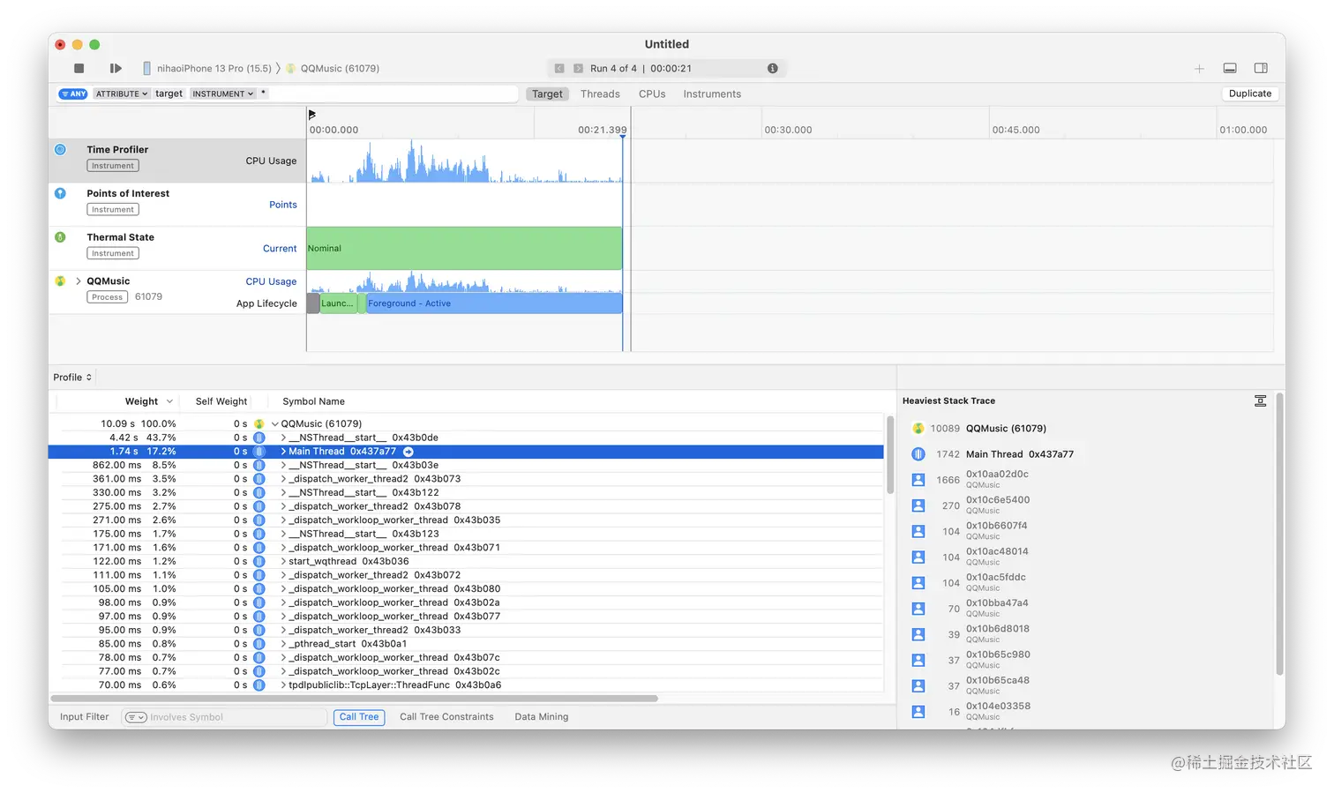The width and height of the screenshot is (1334, 793).
Task: Expand the __NSThread__start__ 0x43b03e row
Action: coord(283,465)
